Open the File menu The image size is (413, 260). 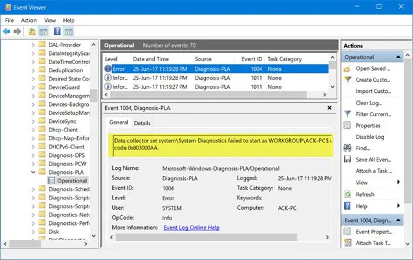click(x=9, y=20)
